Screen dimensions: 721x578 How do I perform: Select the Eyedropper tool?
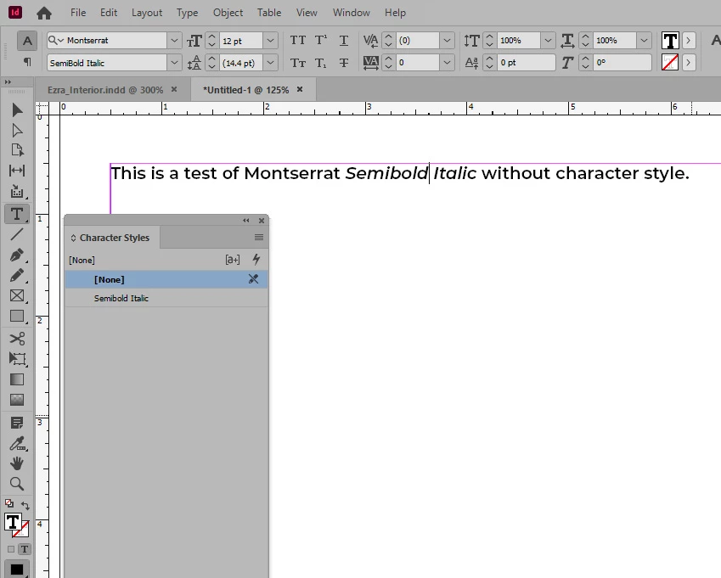coord(17,443)
